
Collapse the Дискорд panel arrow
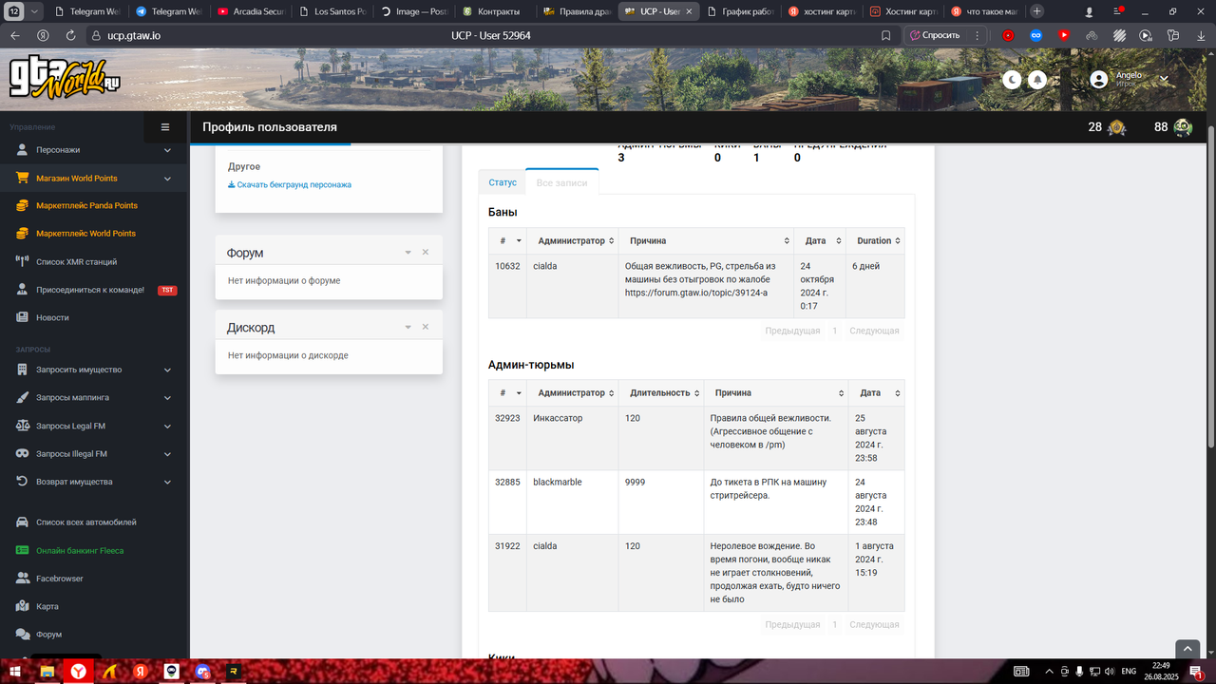coord(408,327)
